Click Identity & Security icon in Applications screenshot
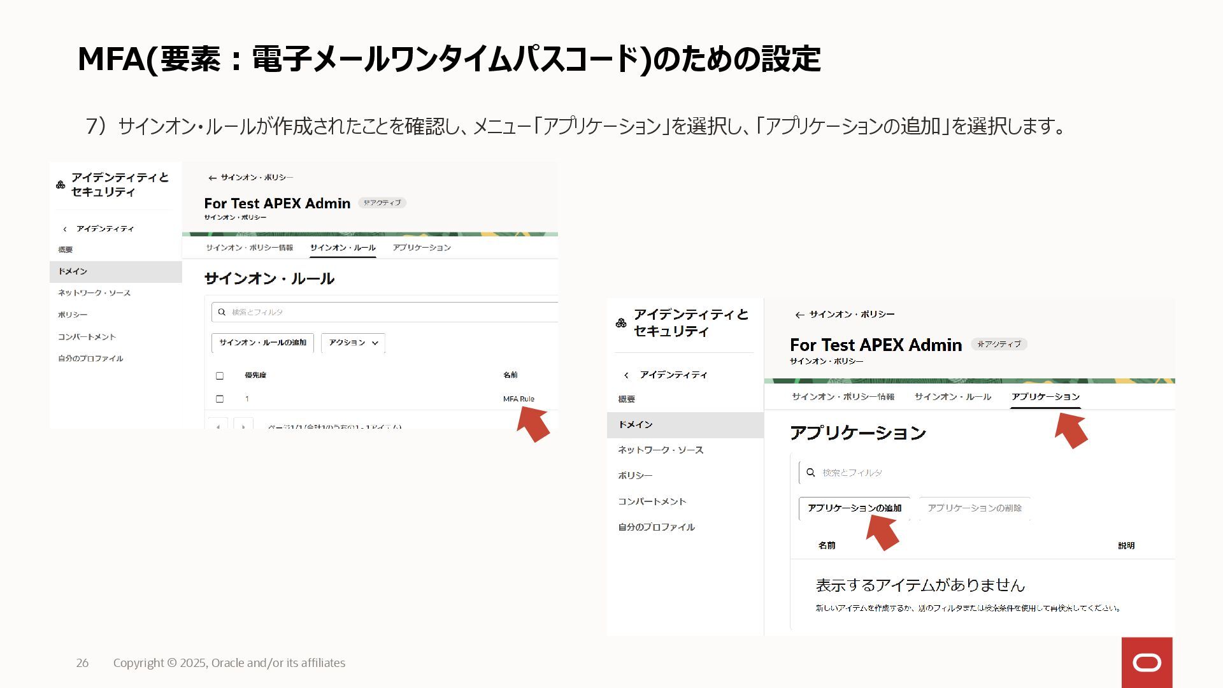Viewport: 1223px width, 688px height. 621,323
